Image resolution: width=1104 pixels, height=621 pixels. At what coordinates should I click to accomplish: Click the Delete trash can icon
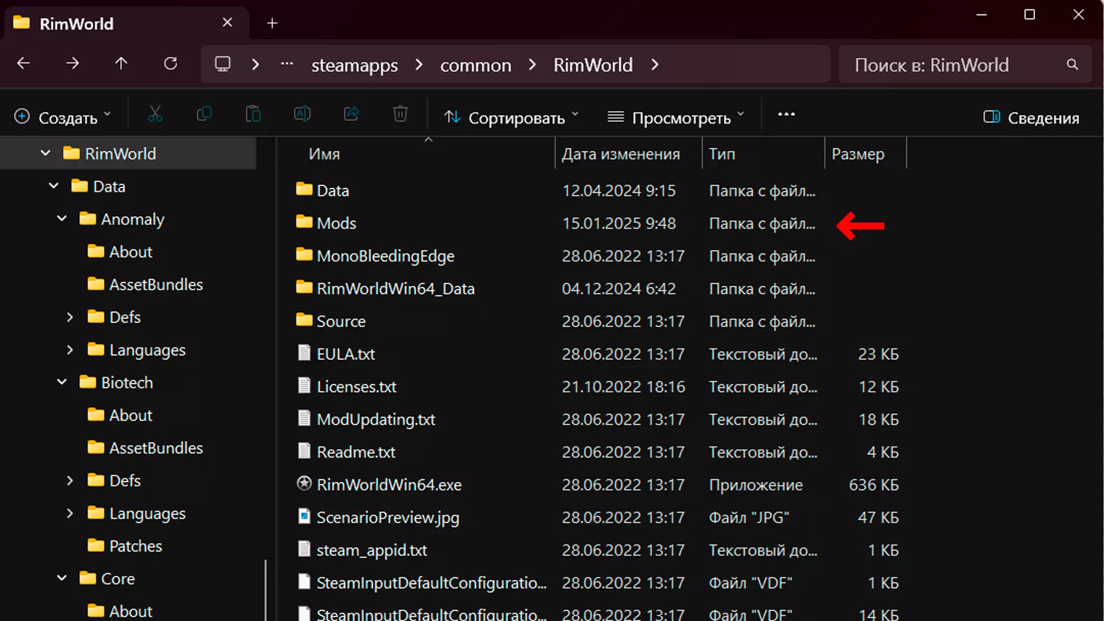pyautogui.click(x=400, y=114)
